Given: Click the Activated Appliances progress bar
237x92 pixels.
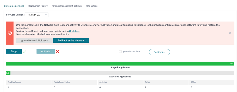Looking at the screenshot, I should click(x=120, y=73).
